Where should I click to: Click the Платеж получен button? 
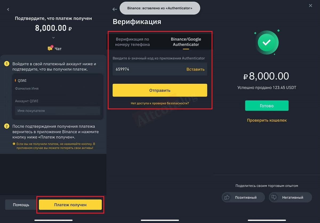click(x=70, y=205)
